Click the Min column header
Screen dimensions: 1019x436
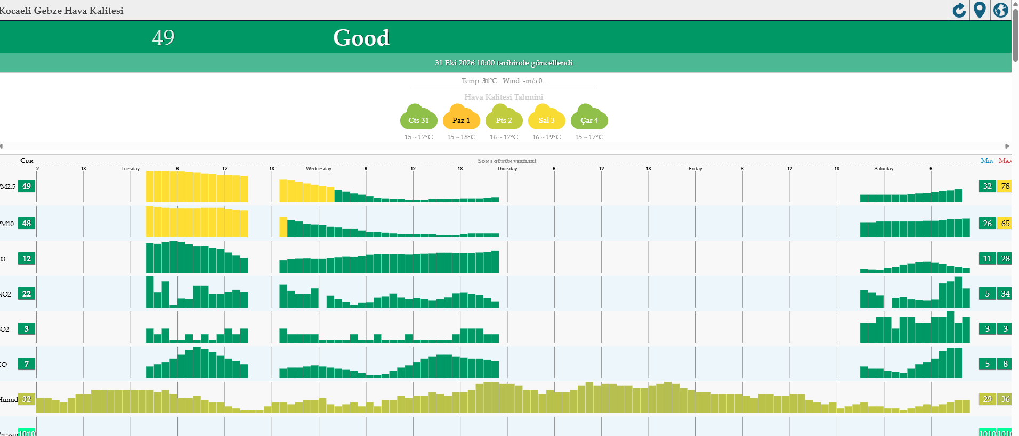pyautogui.click(x=987, y=161)
